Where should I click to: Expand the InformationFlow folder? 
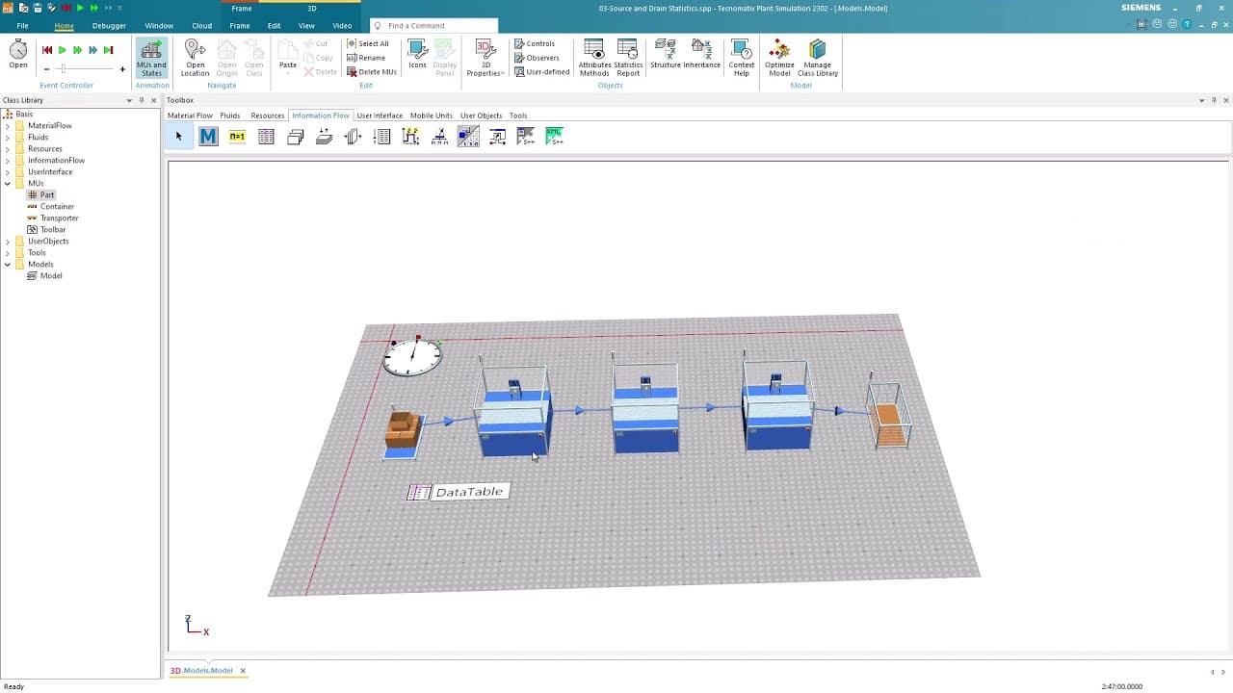(x=8, y=161)
